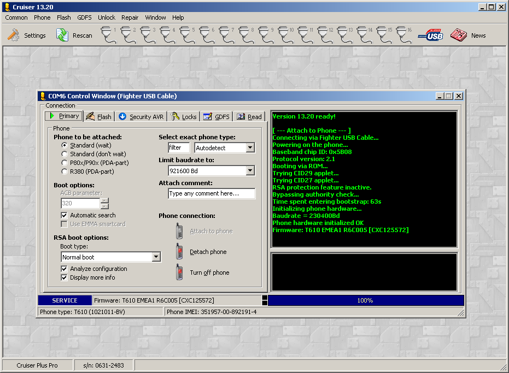Viewport: 509px width, 373px height.
Task: Click the USB cable icon
Action: point(431,35)
